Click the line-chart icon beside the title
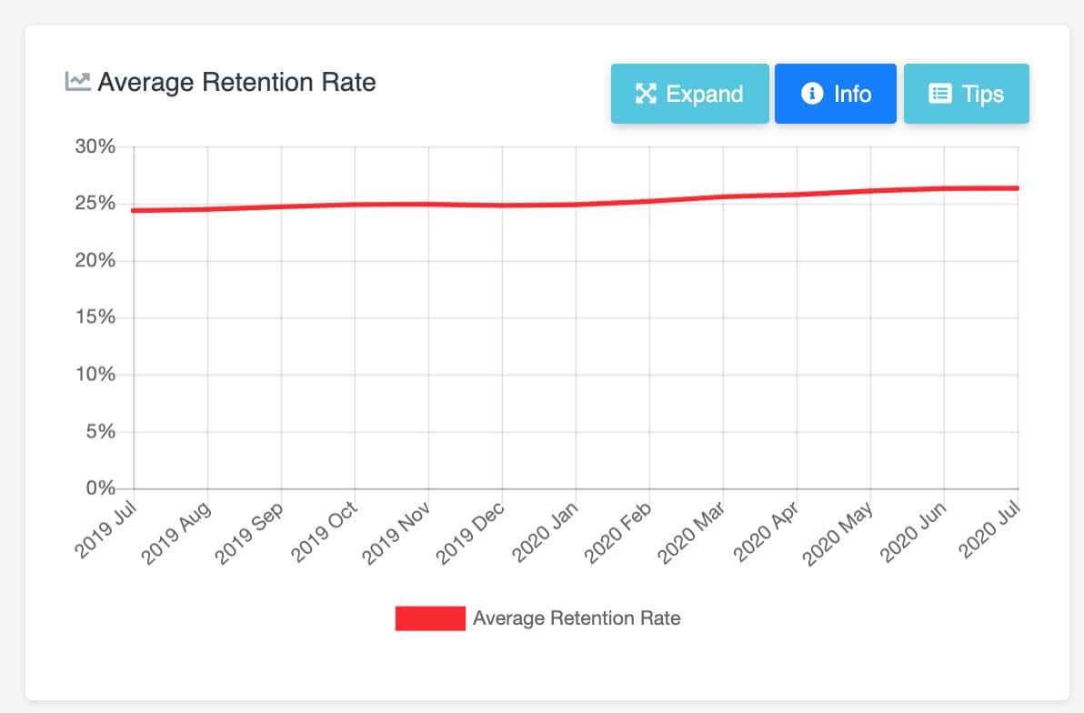The height and width of the screenshot is (713, 1084). click(77, 82)
